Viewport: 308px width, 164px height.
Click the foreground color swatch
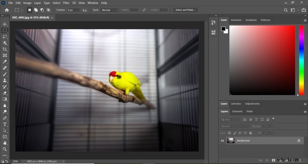pyautogui.click(x=224, y=29)
